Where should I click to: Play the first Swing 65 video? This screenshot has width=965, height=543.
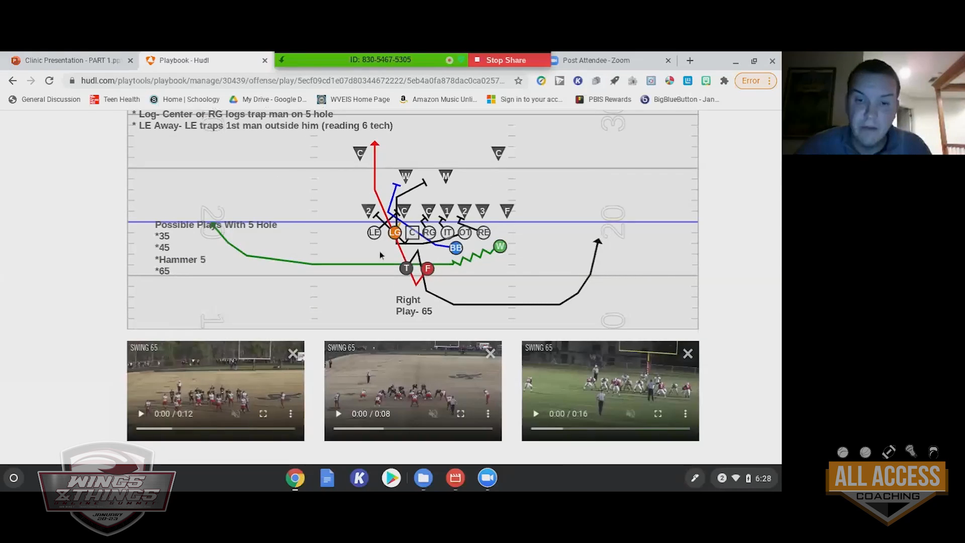pos(141,414)
